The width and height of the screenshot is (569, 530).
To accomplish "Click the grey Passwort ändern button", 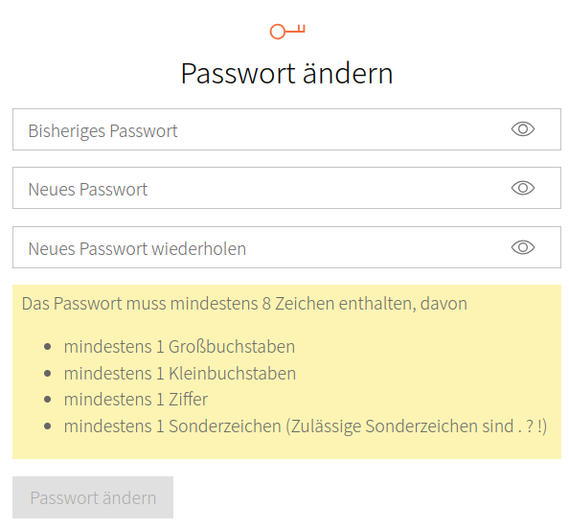I will pos(93,497).
